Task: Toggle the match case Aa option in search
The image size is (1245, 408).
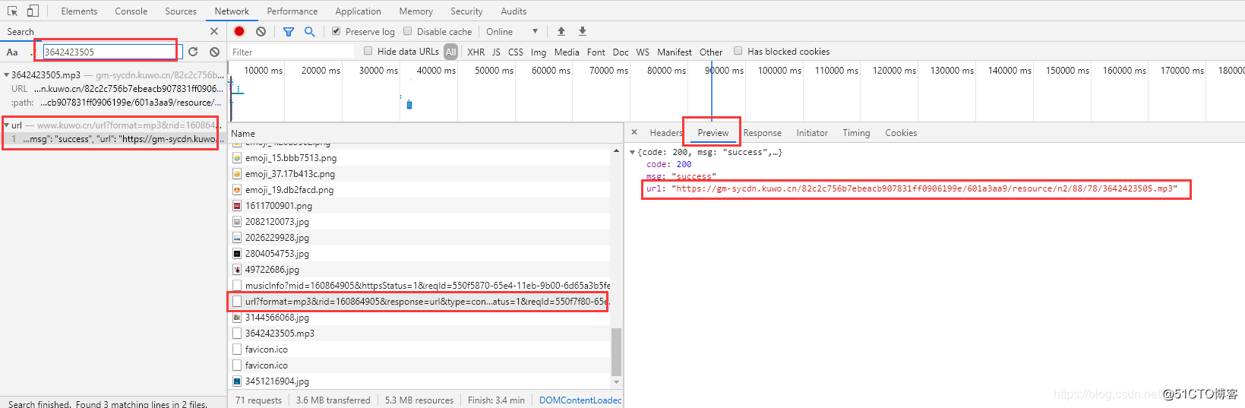Action: (12, 52)
